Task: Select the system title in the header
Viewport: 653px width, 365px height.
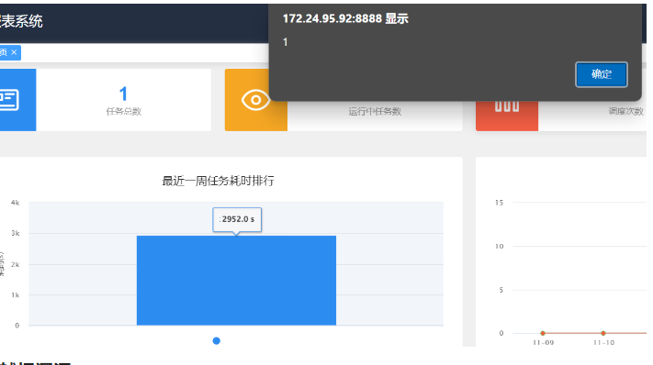Action: (21, 21)
